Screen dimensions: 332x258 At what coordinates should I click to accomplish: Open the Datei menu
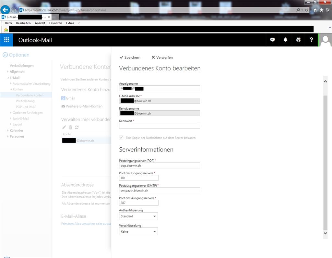8,23
